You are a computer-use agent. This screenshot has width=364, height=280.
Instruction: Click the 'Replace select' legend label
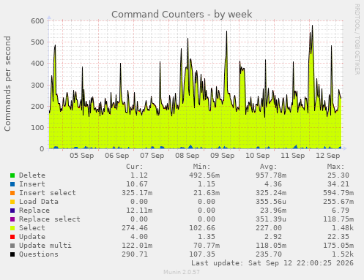50,219
